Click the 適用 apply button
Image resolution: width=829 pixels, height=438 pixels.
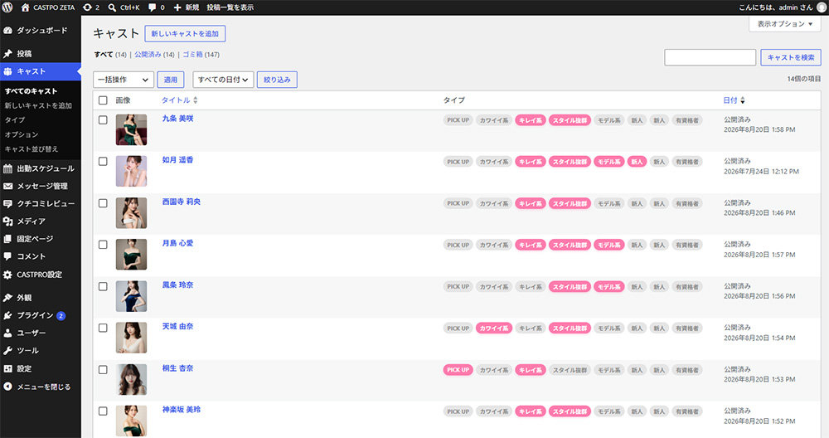[x=170, y=80]
